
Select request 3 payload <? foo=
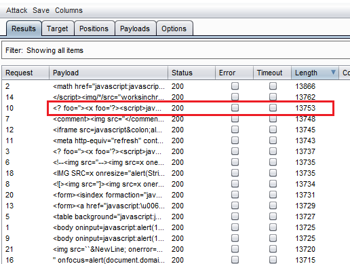pos(107,151)
